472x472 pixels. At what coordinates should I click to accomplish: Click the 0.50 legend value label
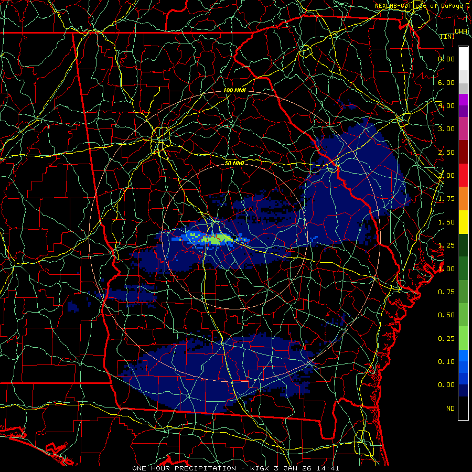pyautogui.click(x=446, y=315)
